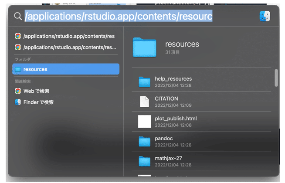The width and height of the screenshot is (285, 183).
Task: Click the Finder icon beside Finder で検索
Action: click(18, 102)
